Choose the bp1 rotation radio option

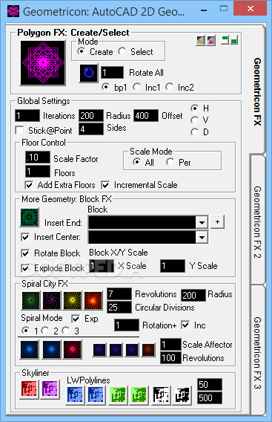point(106,87)
